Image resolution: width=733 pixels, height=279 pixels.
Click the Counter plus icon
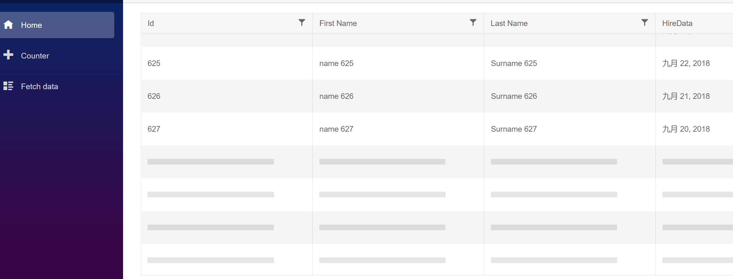pyautogui.click(x=8, y=55)
